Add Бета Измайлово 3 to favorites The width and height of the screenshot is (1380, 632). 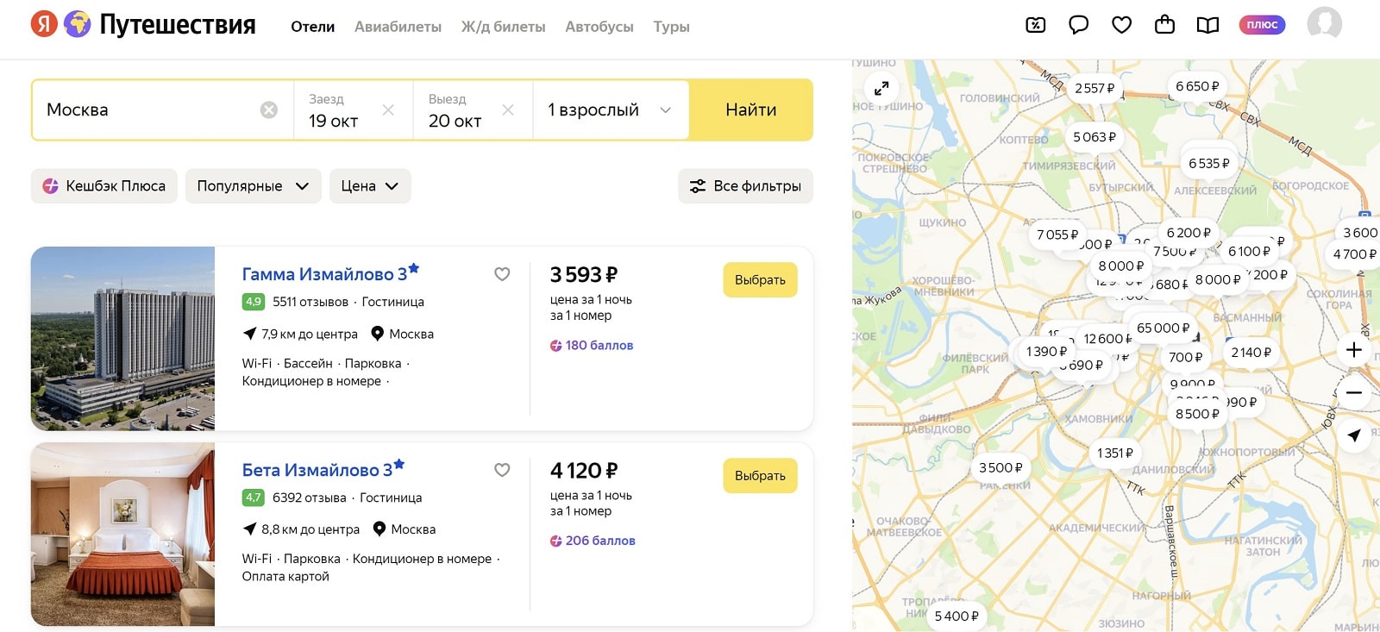coord(502,470)
